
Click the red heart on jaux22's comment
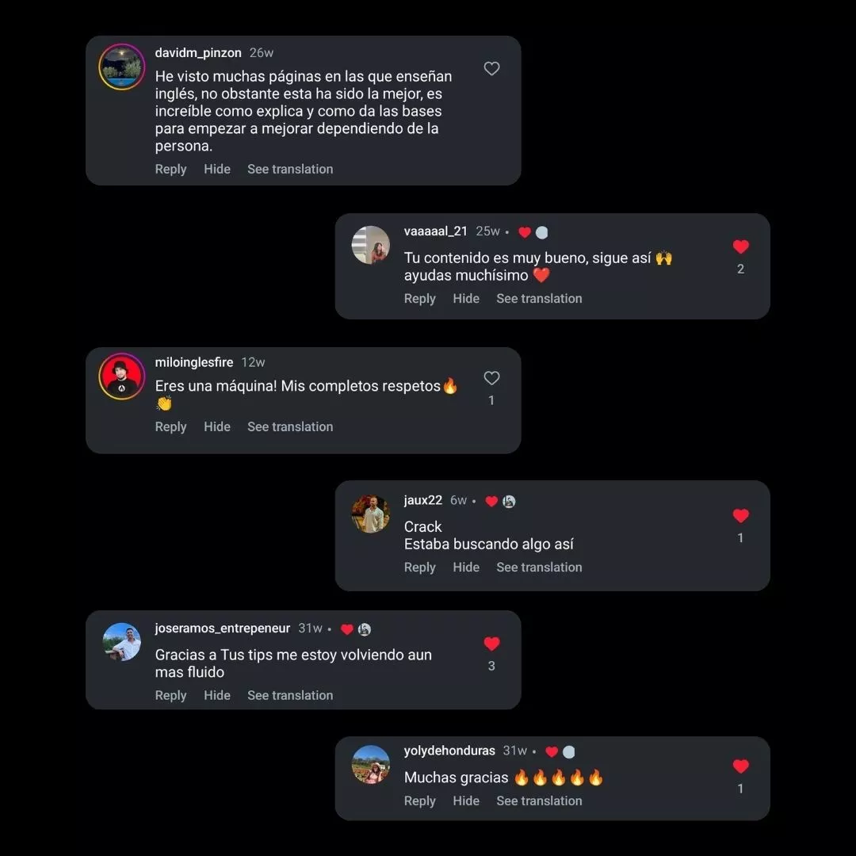point(740,515)
